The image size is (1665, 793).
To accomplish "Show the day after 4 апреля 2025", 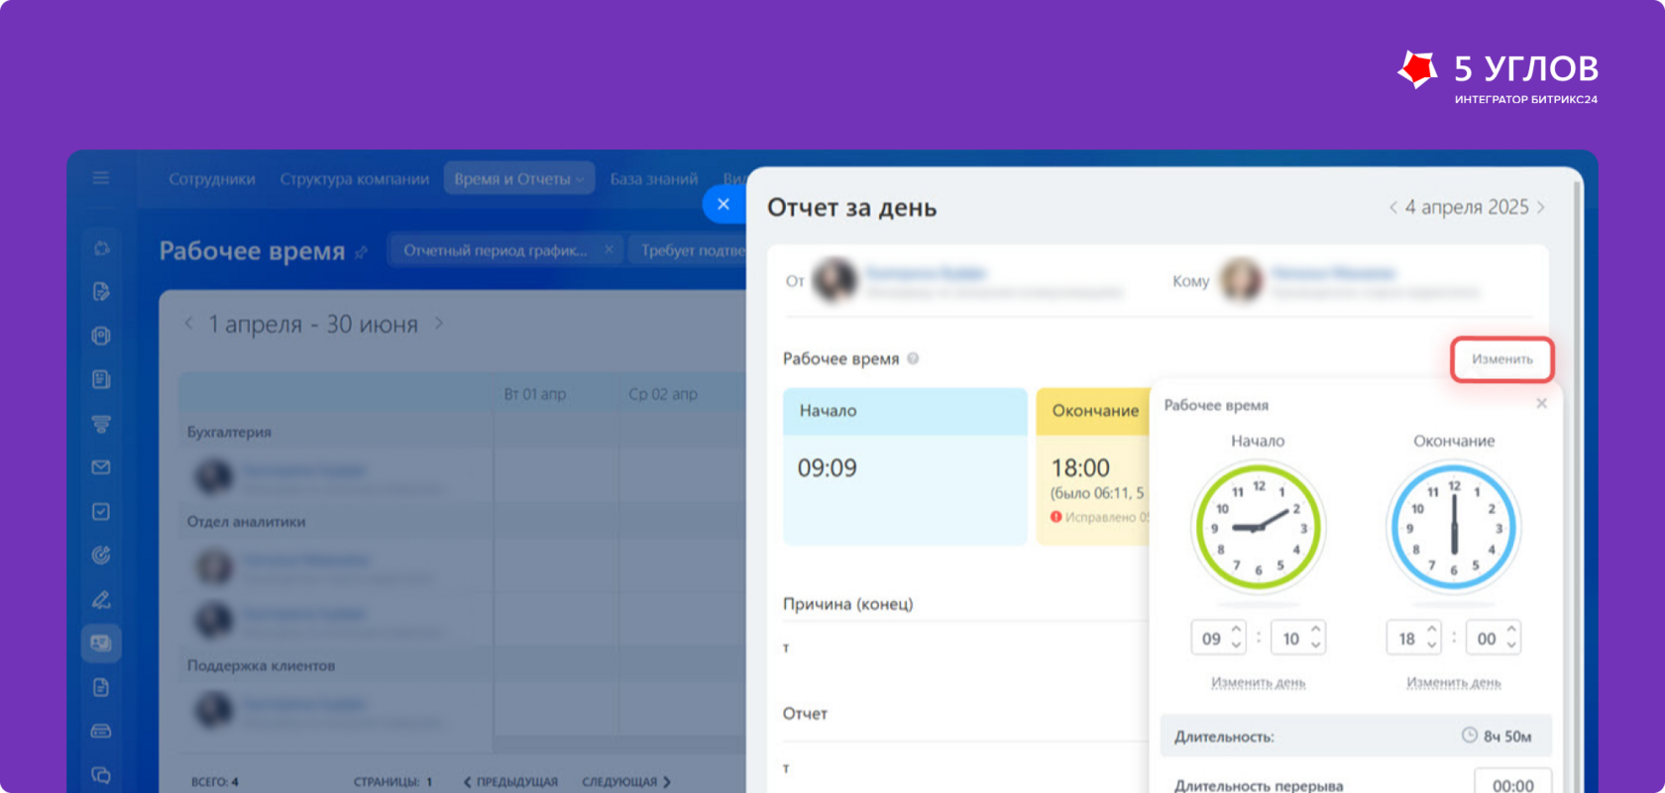I will tap(1541, 207).
